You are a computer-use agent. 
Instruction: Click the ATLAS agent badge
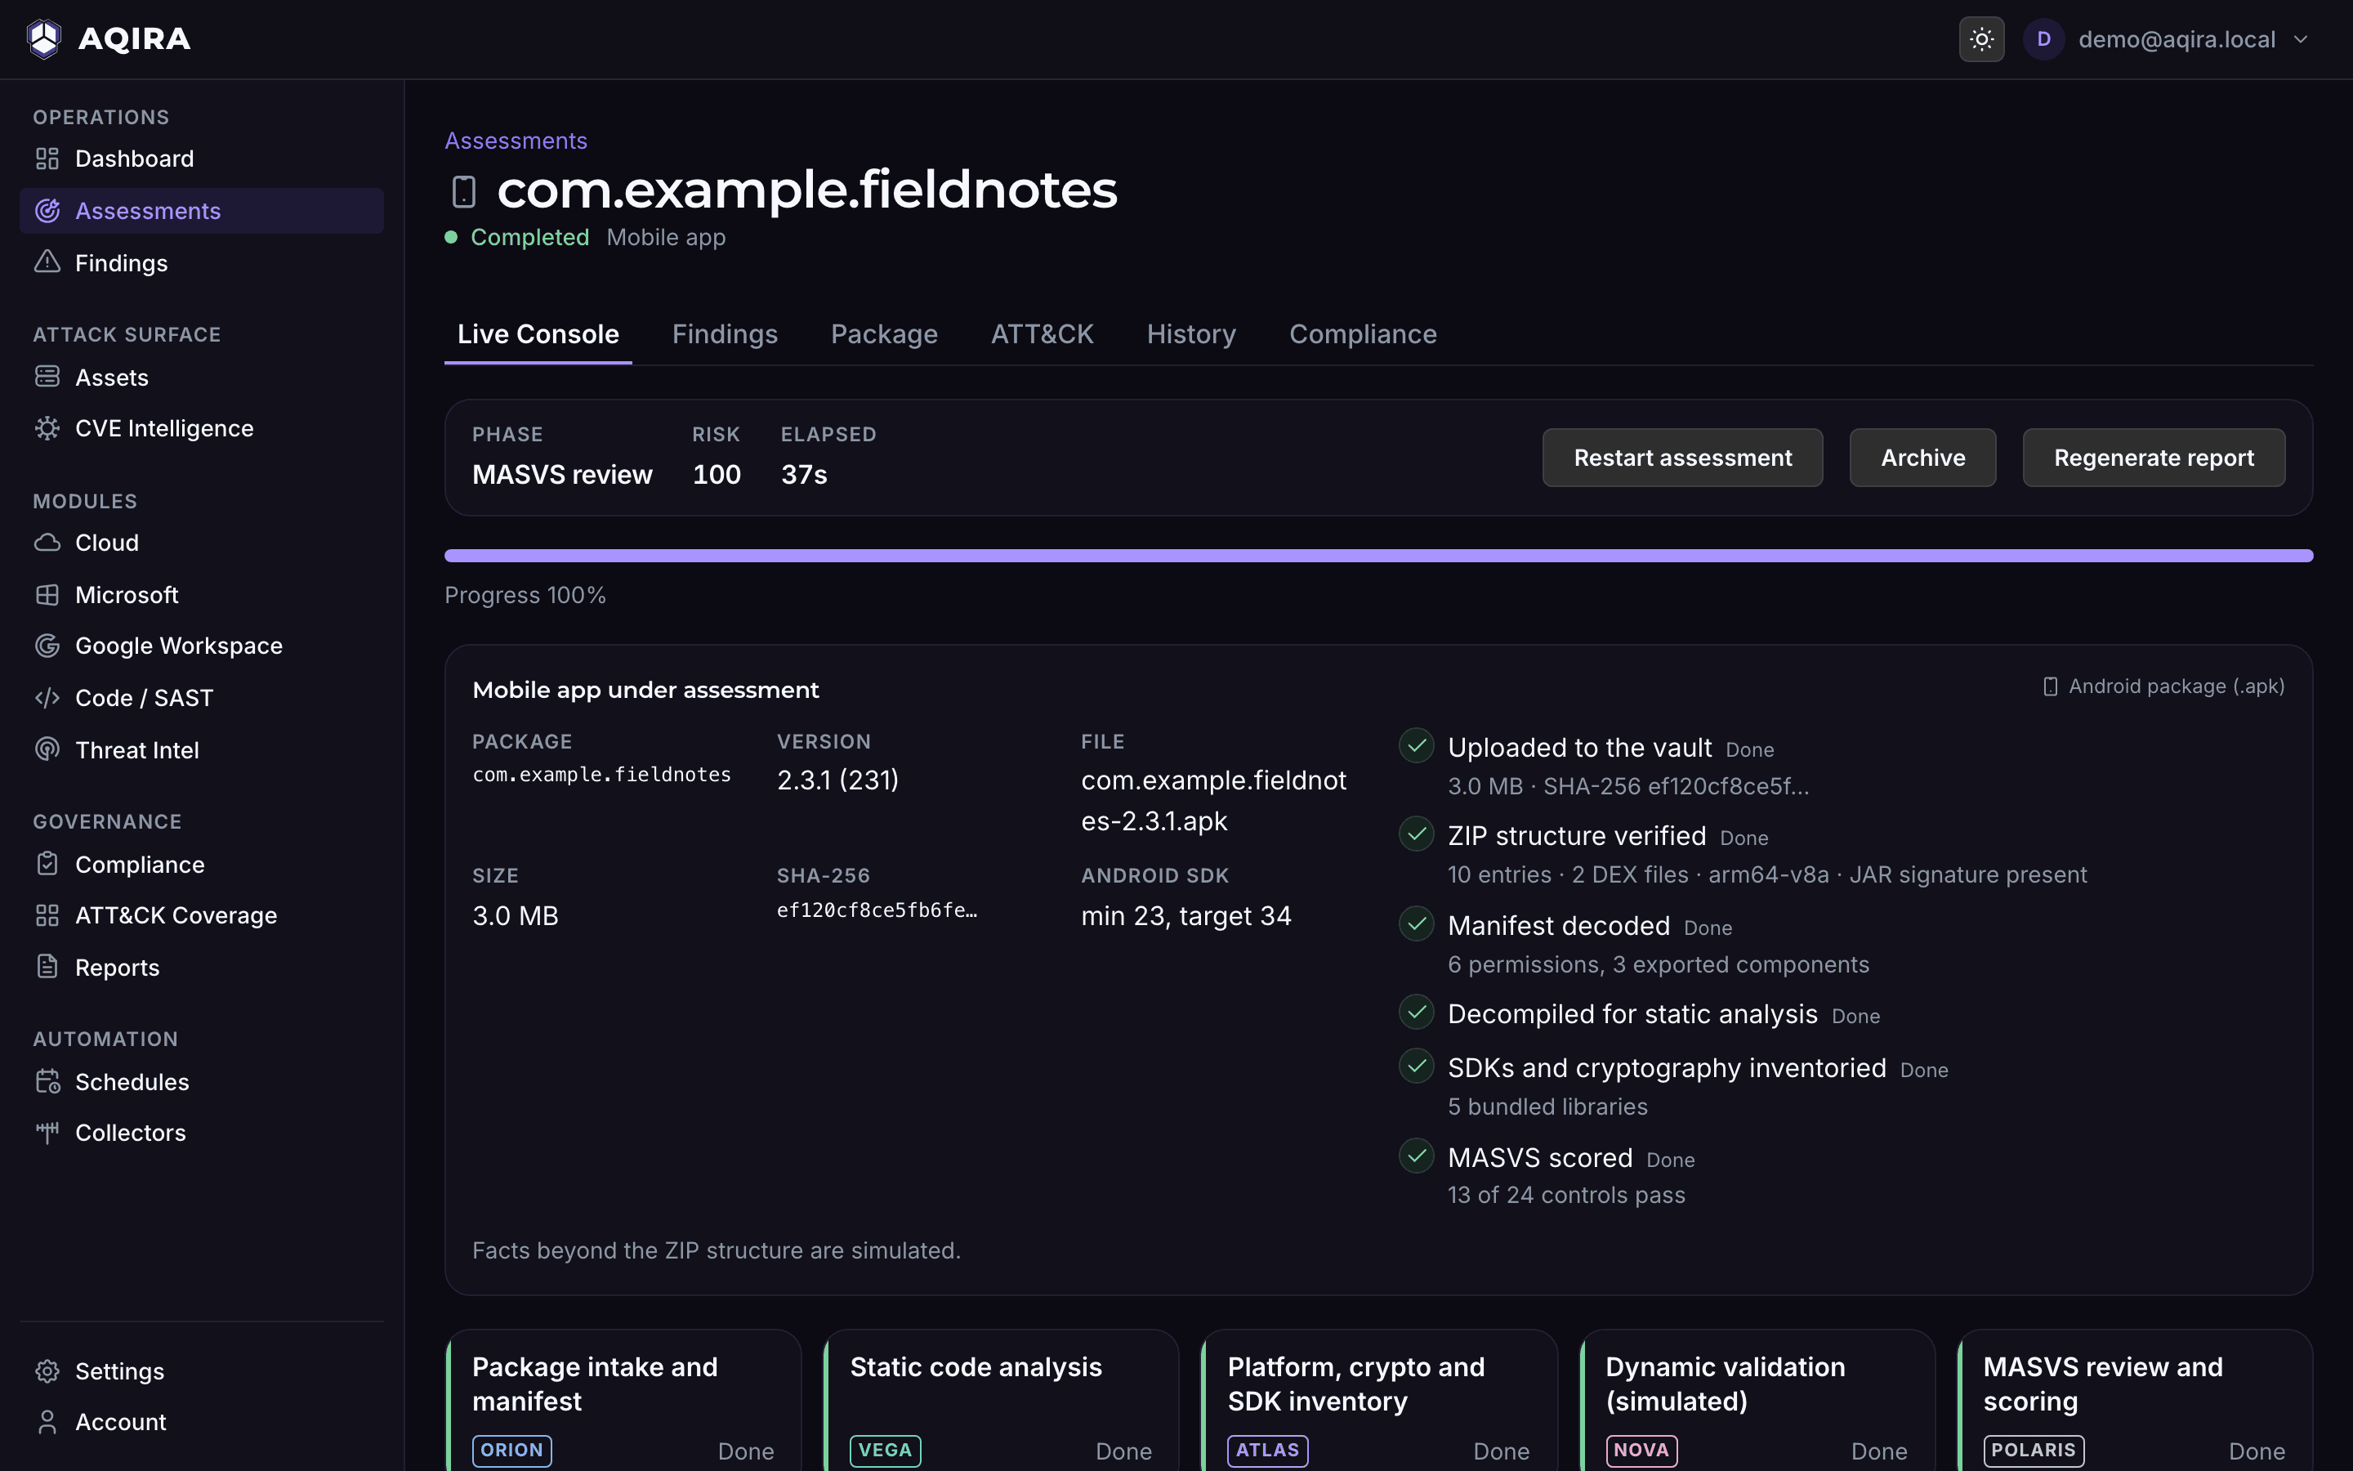pos(1267,1450)
